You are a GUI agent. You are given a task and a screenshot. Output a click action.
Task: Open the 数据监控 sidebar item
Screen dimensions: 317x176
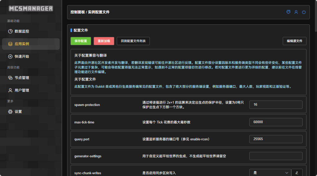pyautogui.click(x=31, y=31)
